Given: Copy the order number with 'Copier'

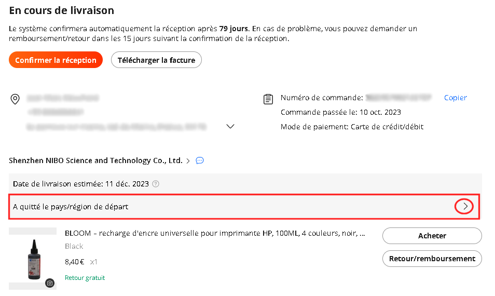Looking at the screenshot, I should click(x=455, y=98).
